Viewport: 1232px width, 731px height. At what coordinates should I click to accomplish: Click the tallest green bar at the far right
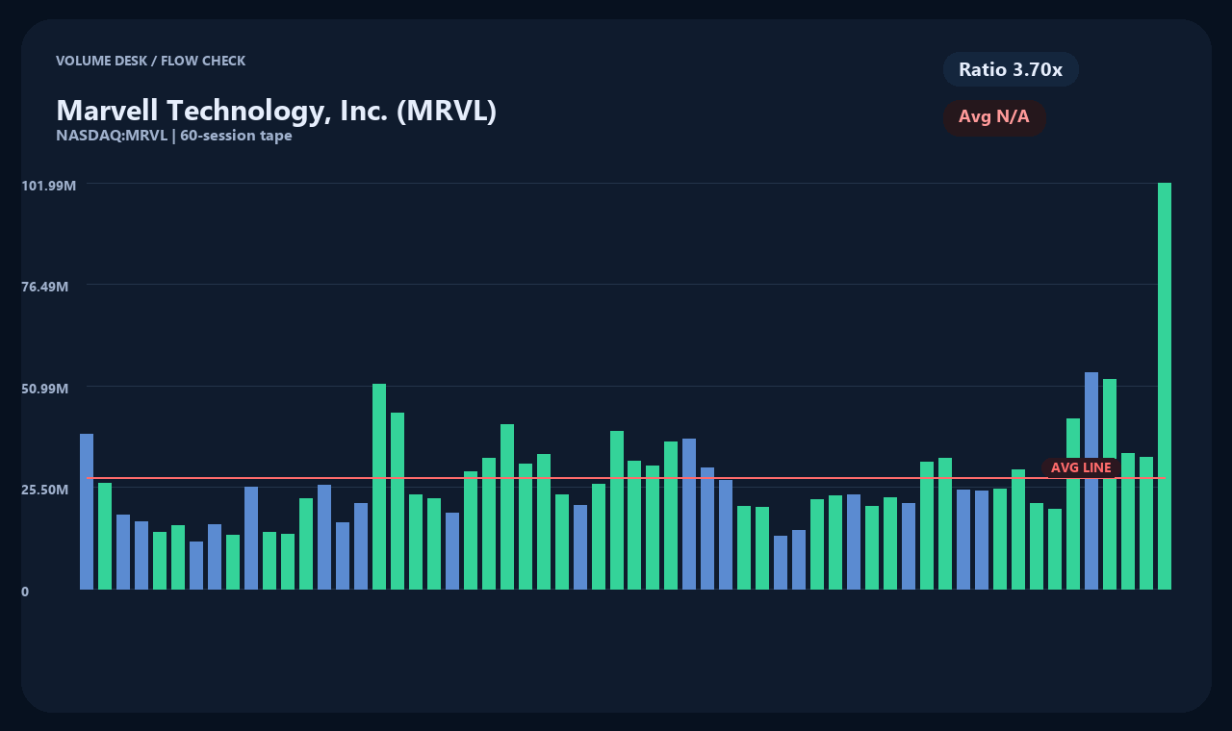(1165, 386)
